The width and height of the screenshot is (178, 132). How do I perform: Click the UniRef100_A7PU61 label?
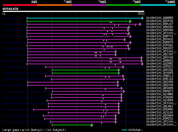point(160,45)
